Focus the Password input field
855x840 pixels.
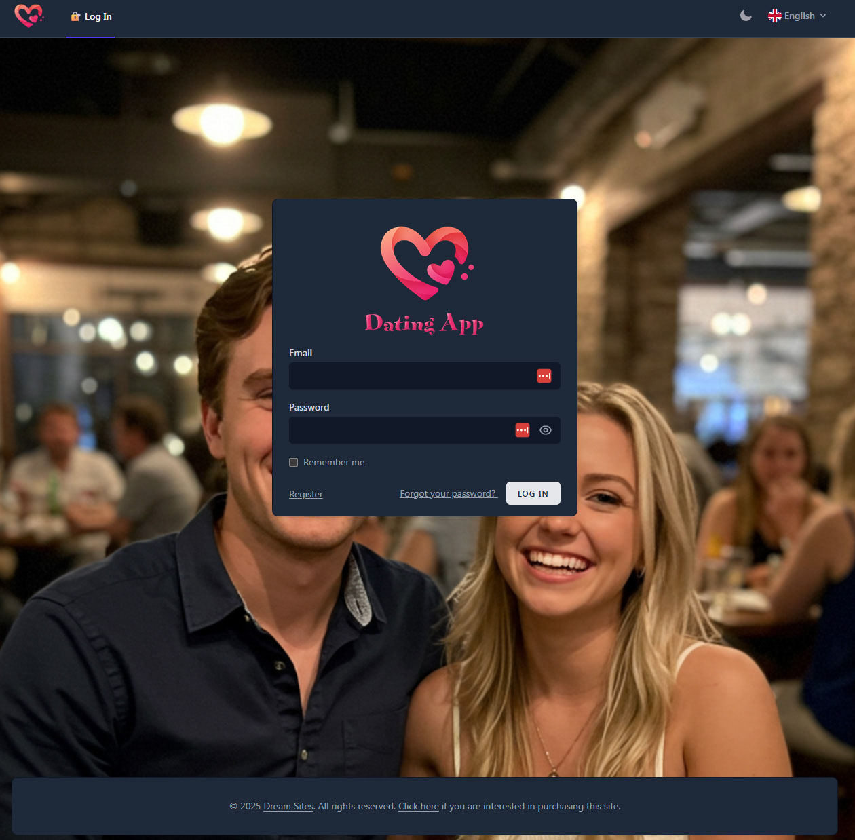pos(400,430)
